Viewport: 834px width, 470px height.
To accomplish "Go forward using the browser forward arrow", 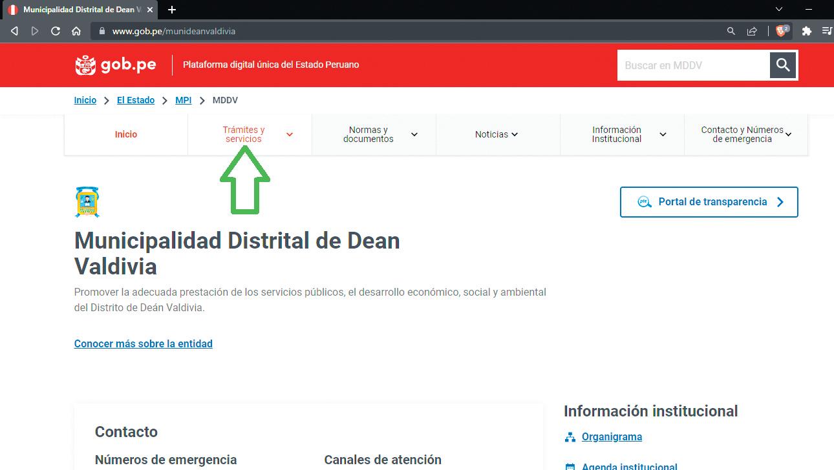I will tap(35, 31).
